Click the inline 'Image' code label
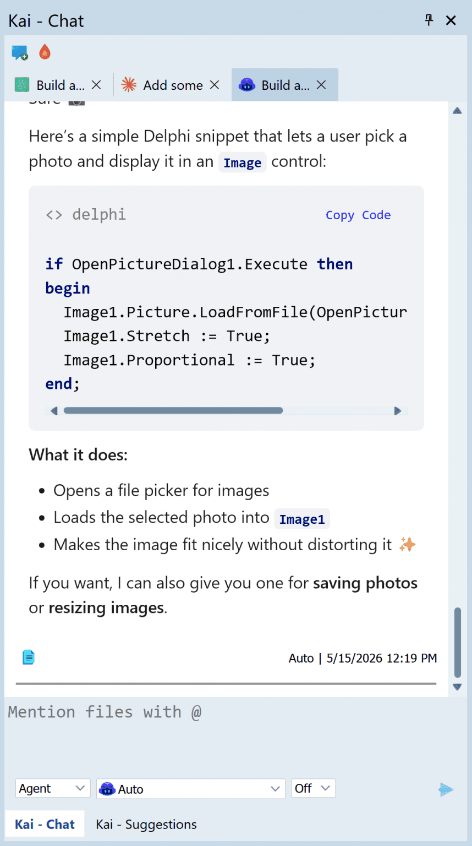This screenshot has width=472, height=846. (x=243, y=162)
